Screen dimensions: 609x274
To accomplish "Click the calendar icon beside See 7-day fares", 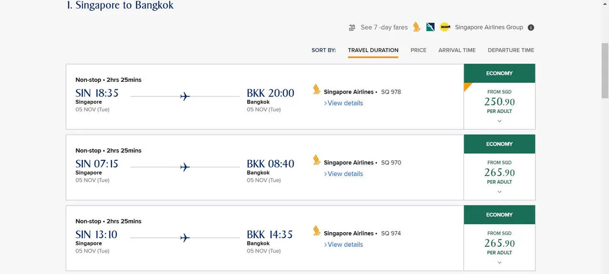I will [x=352, y=28].
